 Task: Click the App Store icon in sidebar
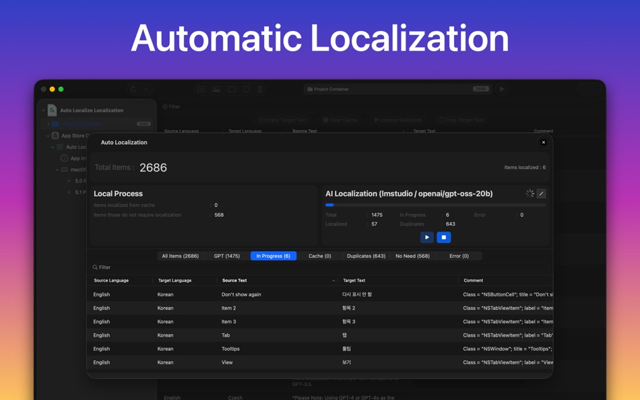55,135
